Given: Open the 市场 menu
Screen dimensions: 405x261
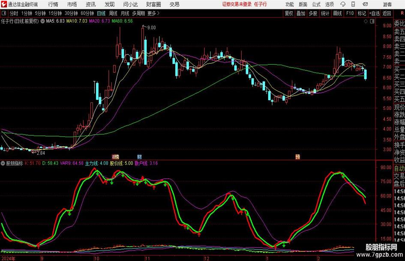Looking at the screenshot, I should 72,4.
